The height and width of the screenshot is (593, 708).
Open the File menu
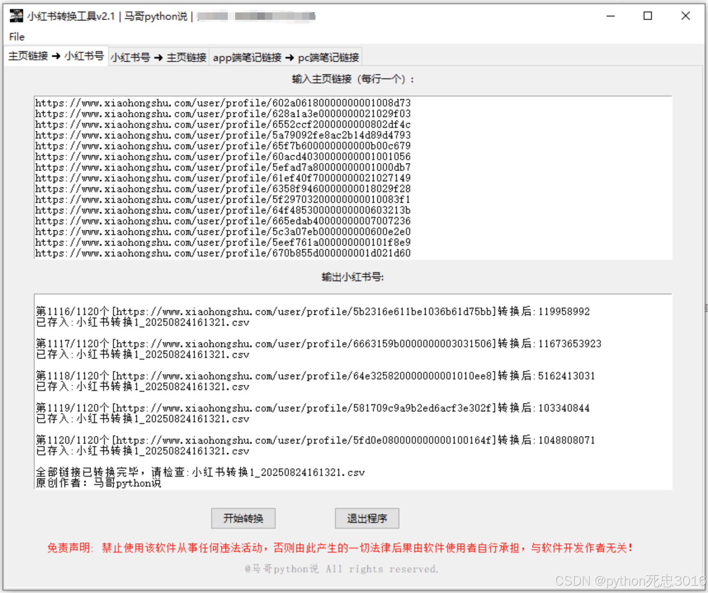point(17,37)
